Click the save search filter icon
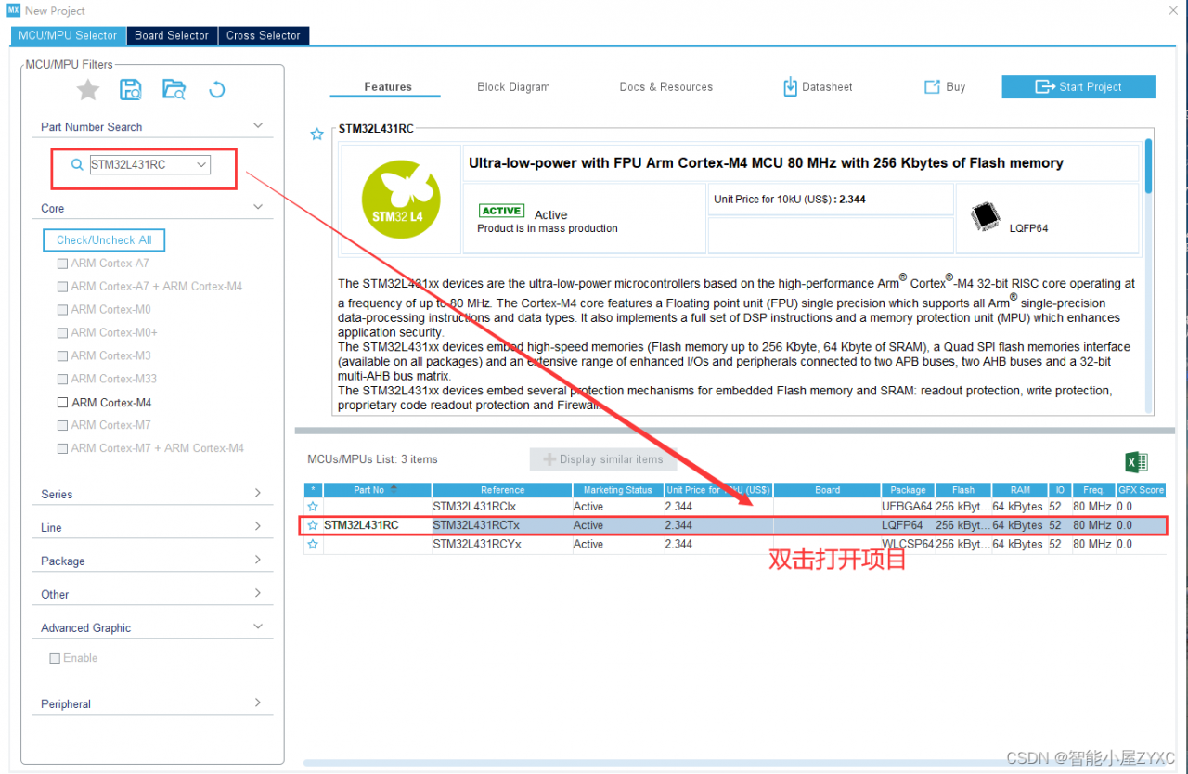1188x774 pixels. click(131, 89)
